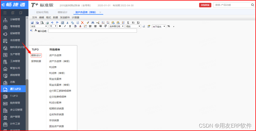The width and height of the screenshot is (256, 131).
Task: Close the 资产负债表（模板） tab
Action: pyautogui.click(x=100, y=12)
